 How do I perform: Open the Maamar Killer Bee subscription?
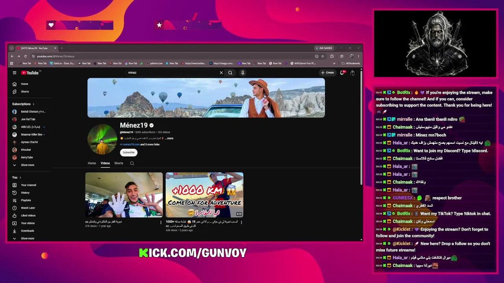tap(30, 134)
